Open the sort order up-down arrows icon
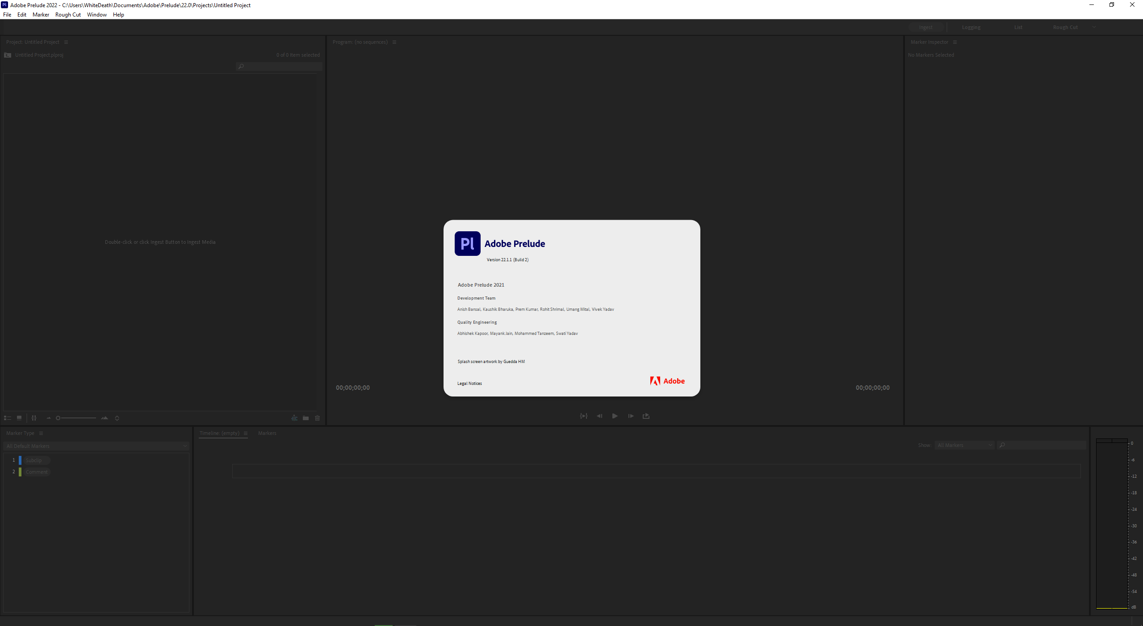Screen dimensions: 1143x626 click(117, 418)
